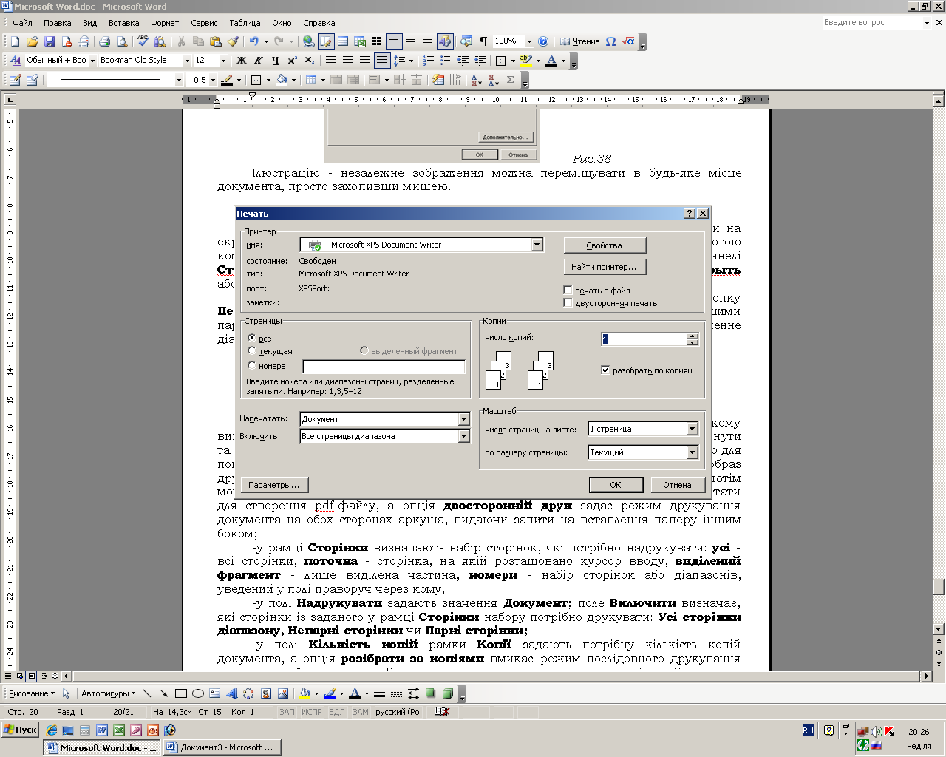
Task: Click the numbered list icon
Action: (428, 61)
